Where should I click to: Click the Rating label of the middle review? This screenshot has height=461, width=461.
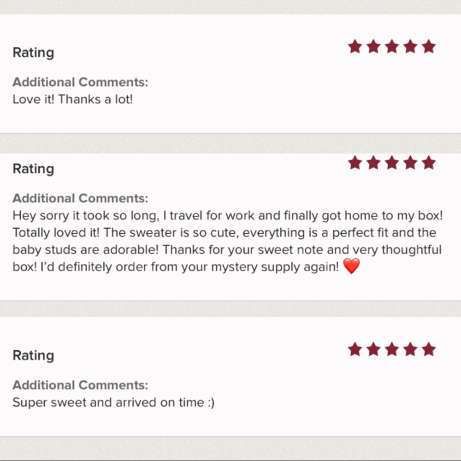[33, 169]
